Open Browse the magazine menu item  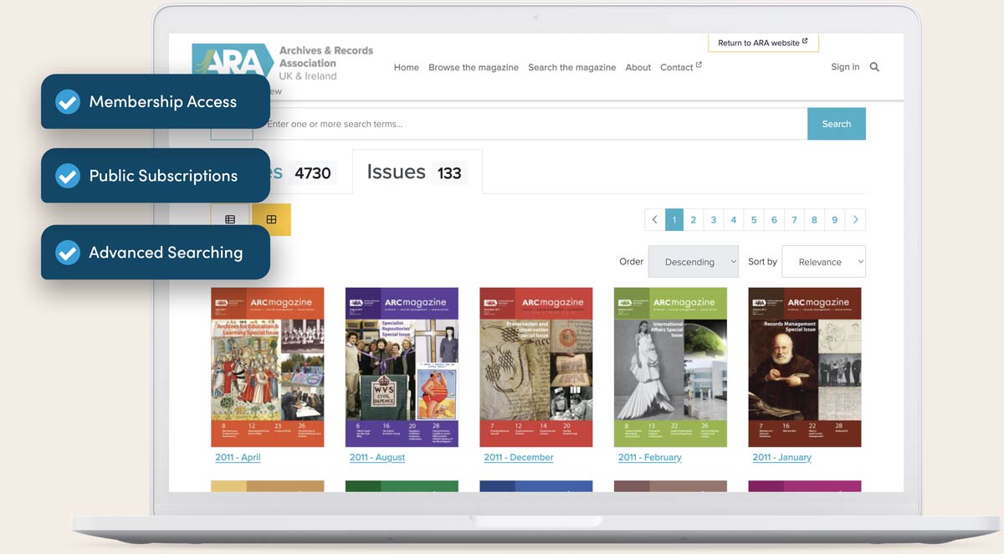(474, 68)
